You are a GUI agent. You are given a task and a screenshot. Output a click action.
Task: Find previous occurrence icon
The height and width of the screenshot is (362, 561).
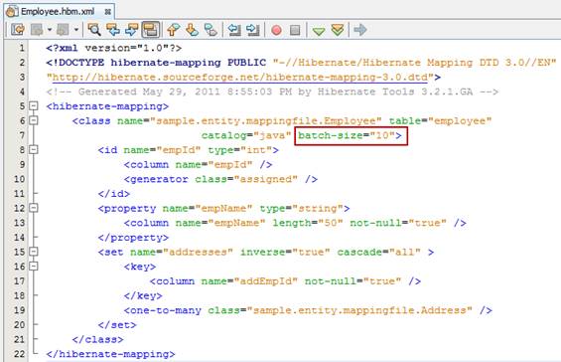tap(113, 30)
